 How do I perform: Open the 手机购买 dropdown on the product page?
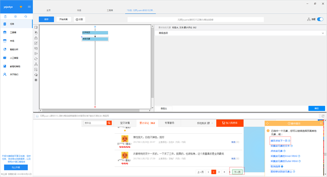[x=205, y=123]
